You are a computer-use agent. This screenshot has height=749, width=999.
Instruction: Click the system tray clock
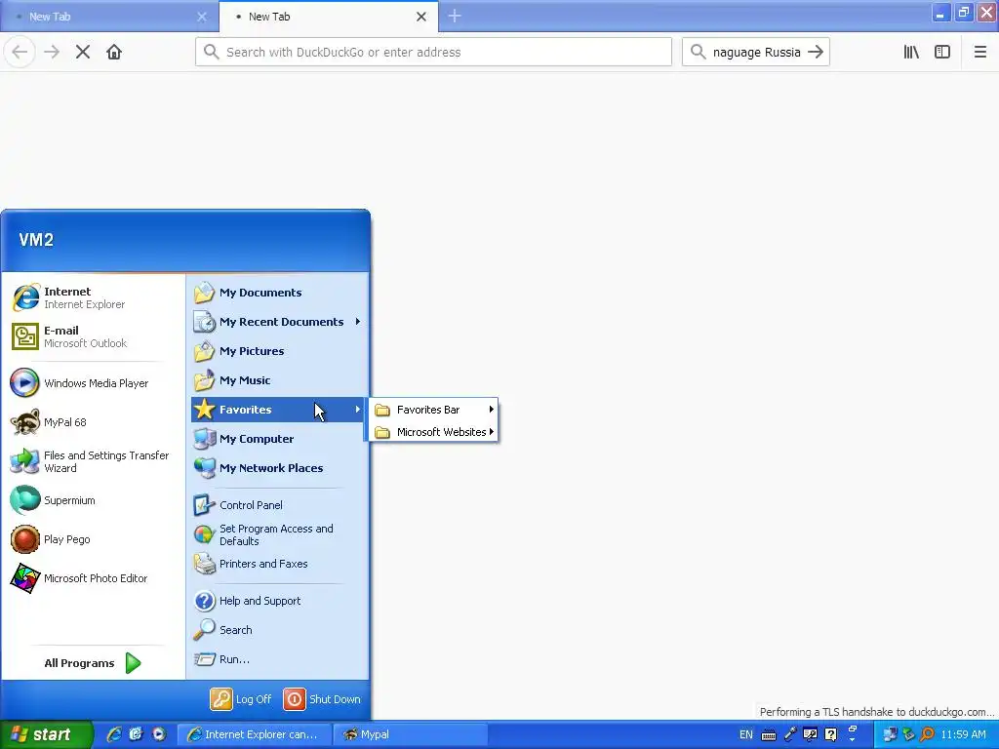(x=963, y=734)
